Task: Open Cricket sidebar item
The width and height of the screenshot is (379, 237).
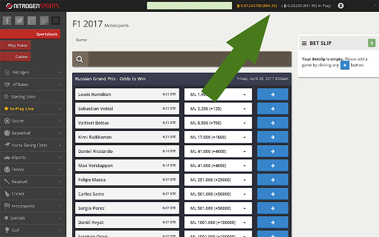Action: (x=33, y=194)
